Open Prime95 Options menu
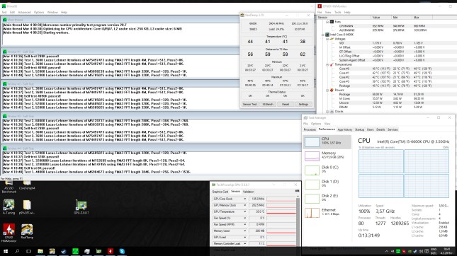 [39, 12]
